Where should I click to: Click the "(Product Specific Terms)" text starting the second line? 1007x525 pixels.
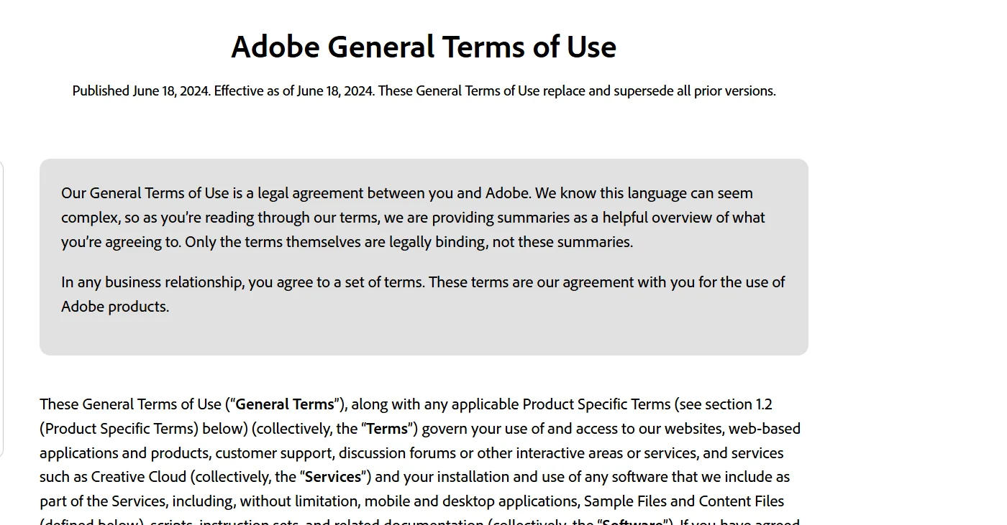tap(119, 429)
